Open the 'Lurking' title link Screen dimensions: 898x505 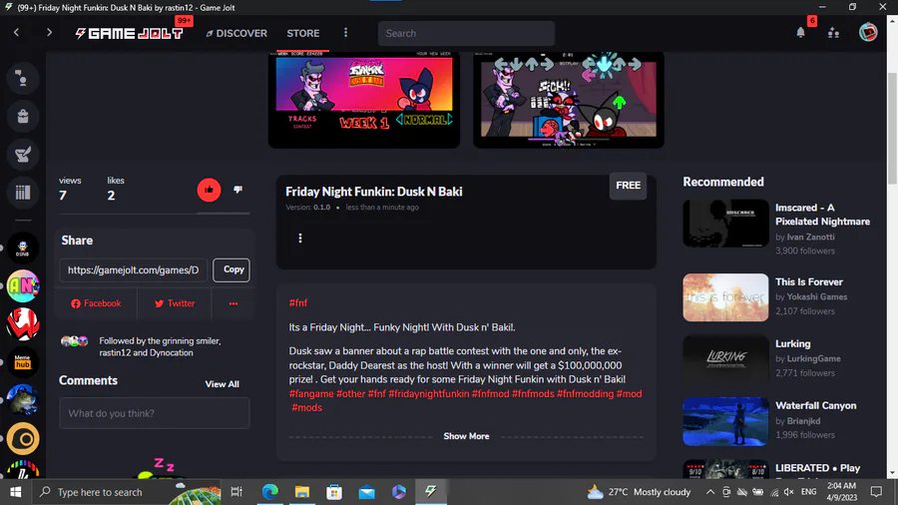[792, 343]
